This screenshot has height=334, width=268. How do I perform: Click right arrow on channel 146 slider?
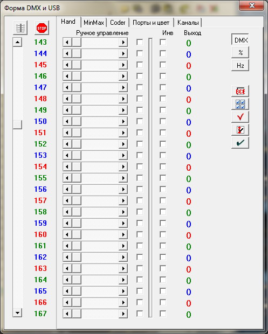pyautogui.click(x=123, y=76)
